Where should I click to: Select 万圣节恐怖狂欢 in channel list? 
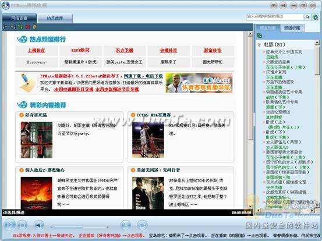[x=280, y=82]
